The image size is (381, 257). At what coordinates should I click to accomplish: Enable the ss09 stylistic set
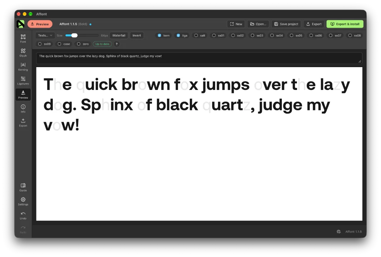point(40,44)
